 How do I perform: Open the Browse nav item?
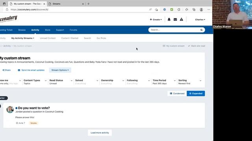(22, 30)
